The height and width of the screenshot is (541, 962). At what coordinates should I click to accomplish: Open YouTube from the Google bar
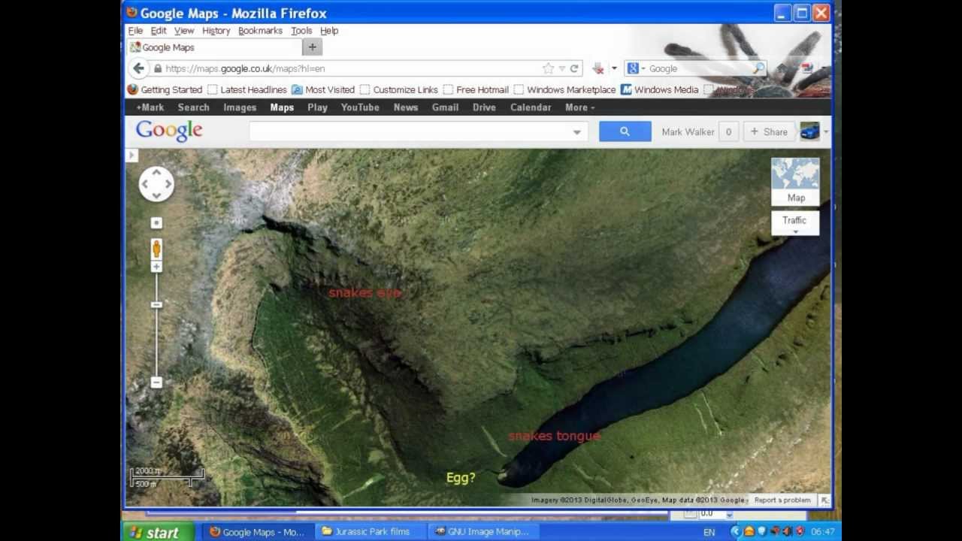coord(360,107)
